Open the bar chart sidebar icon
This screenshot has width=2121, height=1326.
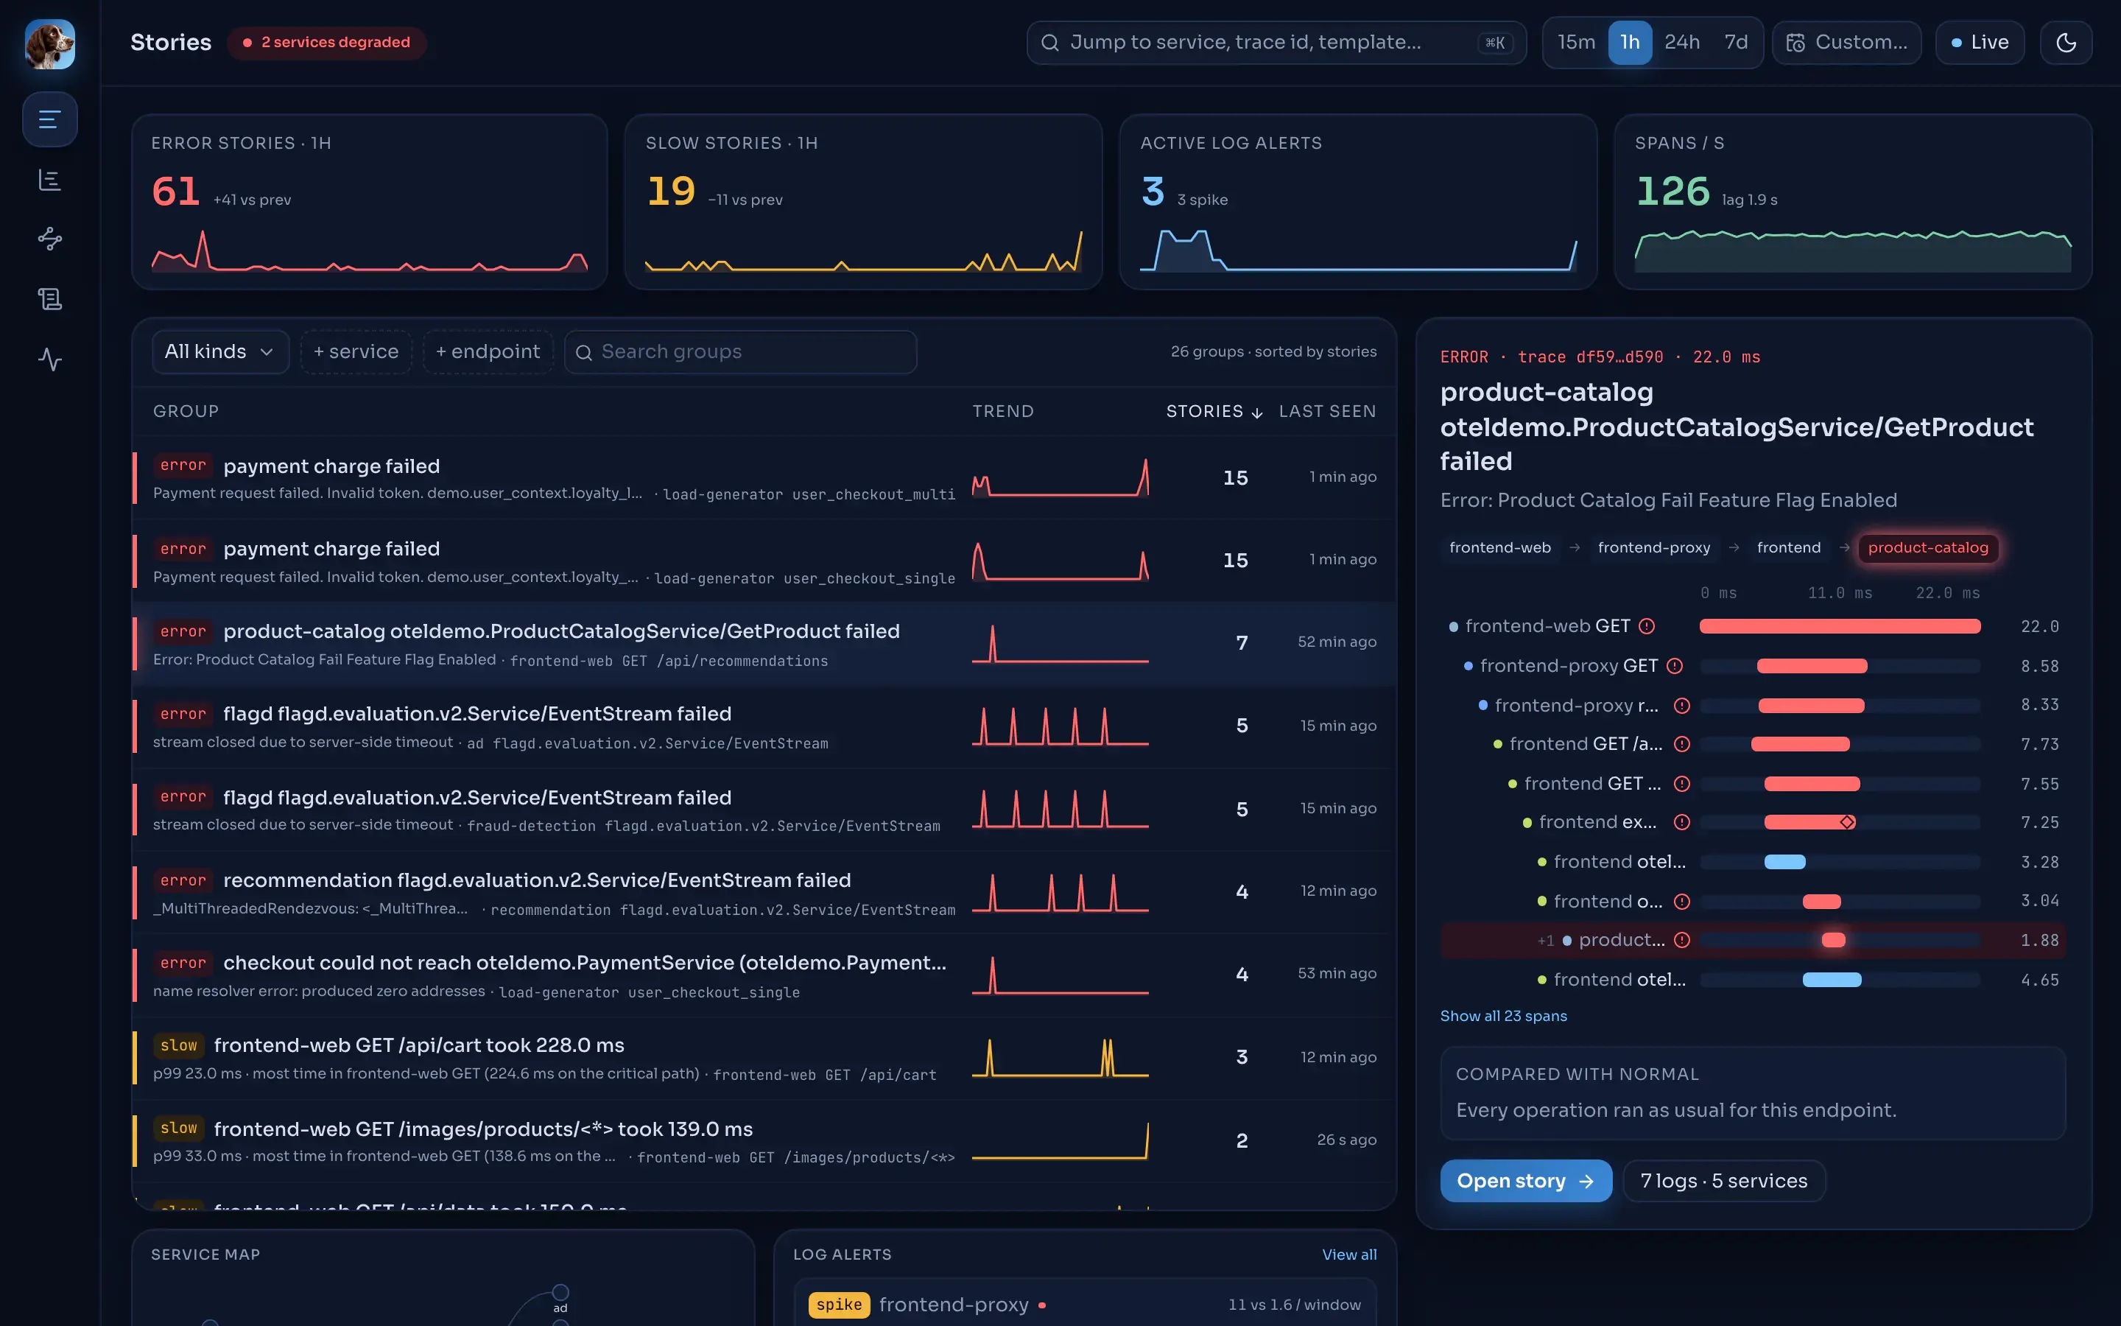pos(50,180)
